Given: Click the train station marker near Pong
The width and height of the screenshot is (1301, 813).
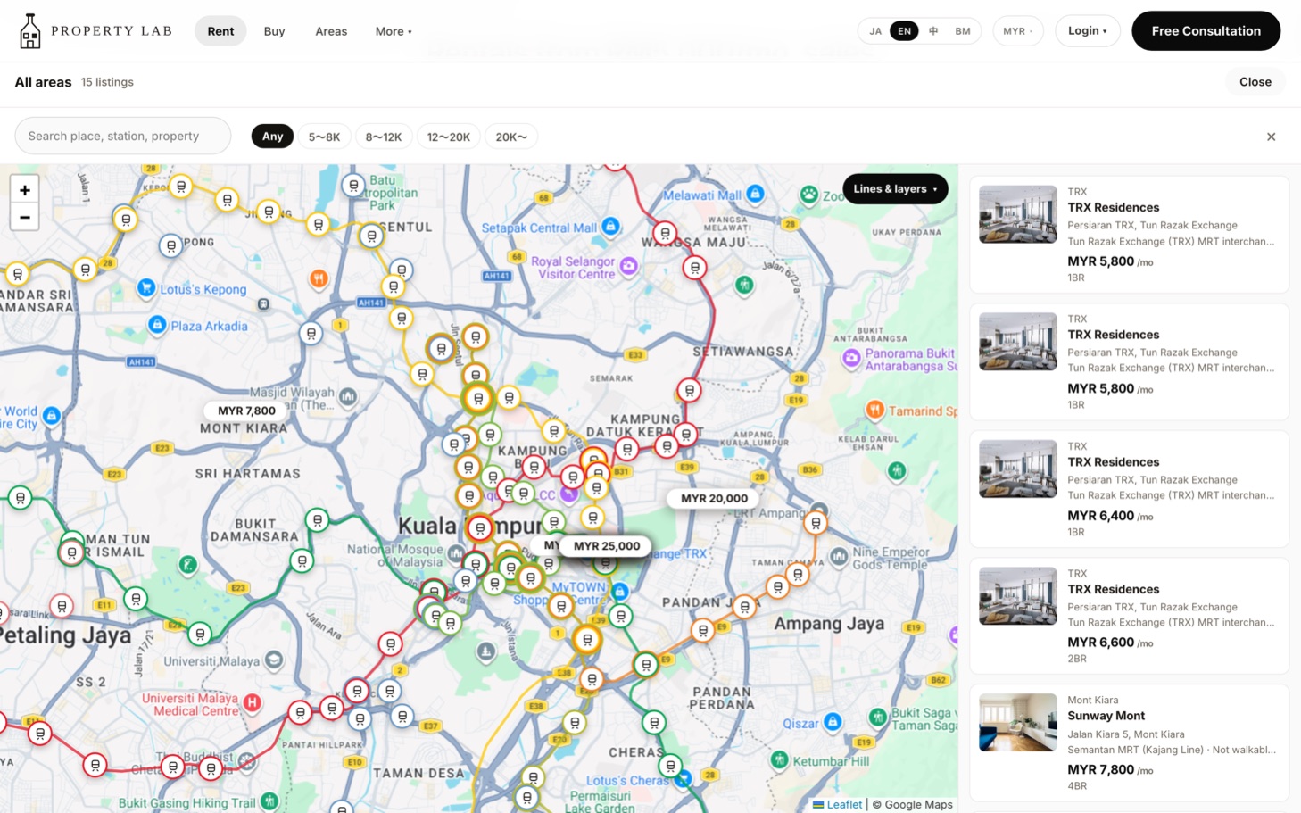Looking at the screenshot, I should coord(170,245).
